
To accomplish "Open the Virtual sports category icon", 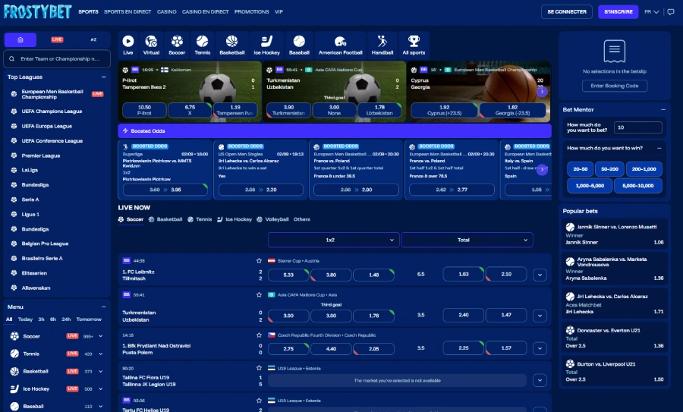I will 151,46.
